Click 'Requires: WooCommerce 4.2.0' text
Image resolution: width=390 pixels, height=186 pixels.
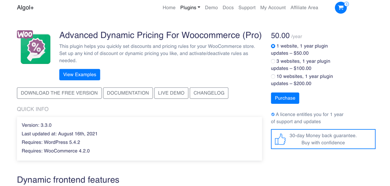point(55,151)
